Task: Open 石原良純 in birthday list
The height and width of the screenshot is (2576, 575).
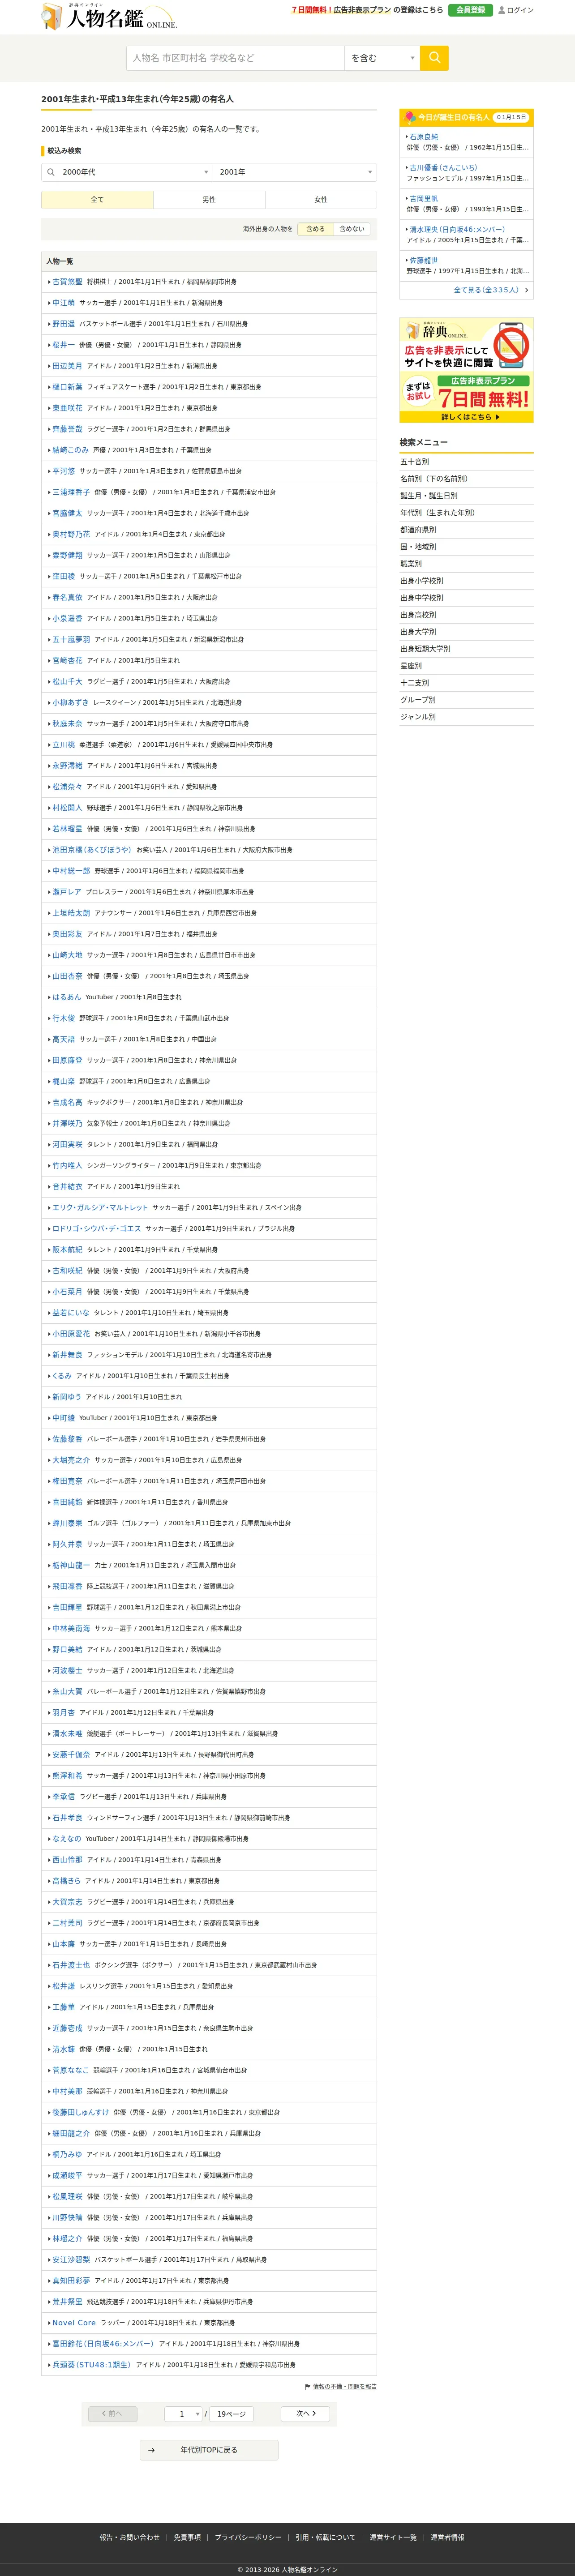Action: click(x=424, y=137)
